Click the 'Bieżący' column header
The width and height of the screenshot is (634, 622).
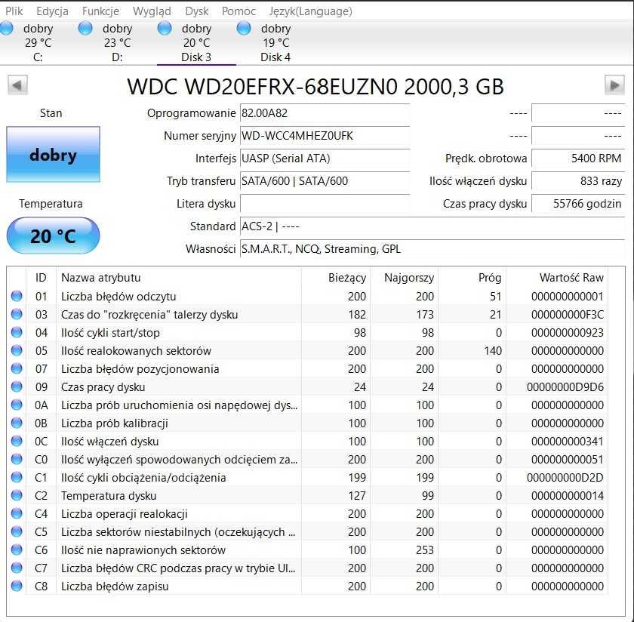[x=336, y=278]
